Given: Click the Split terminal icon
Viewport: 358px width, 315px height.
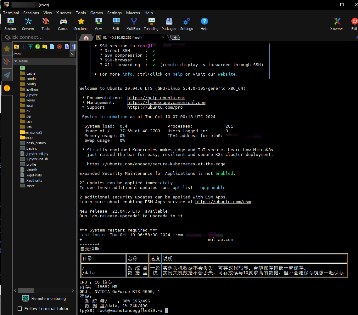Looking at the screenshot, I should point(116,24).
